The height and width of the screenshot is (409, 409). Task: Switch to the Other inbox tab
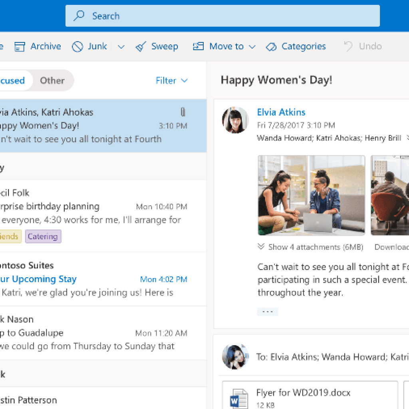pyautogui.click(x=52, y=80)
